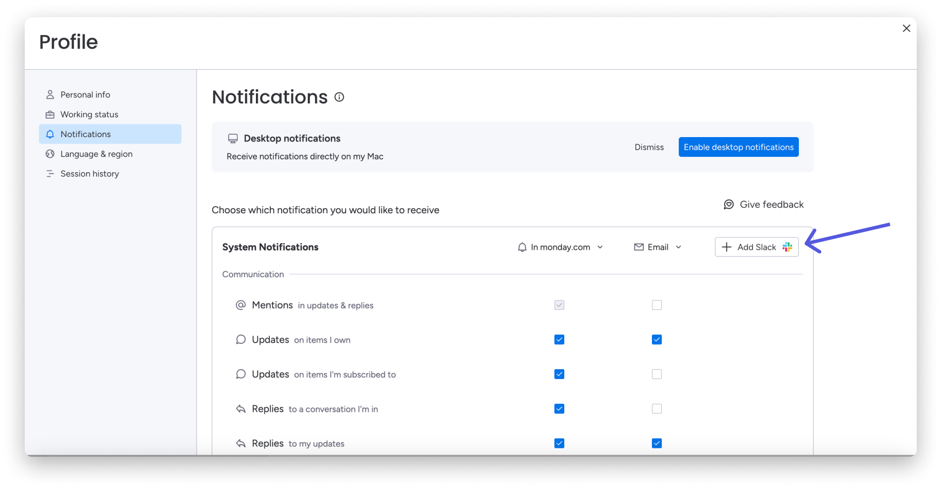Select the Notifications section
940x489 pixels.
(110, 134)
